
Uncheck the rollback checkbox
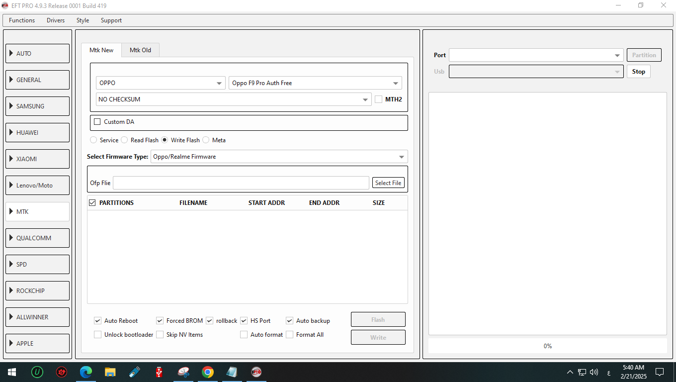click(210, 321)
